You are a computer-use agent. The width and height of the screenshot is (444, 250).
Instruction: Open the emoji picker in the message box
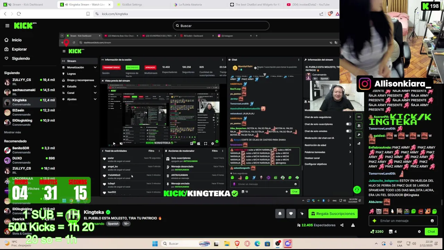coord(432,220)
